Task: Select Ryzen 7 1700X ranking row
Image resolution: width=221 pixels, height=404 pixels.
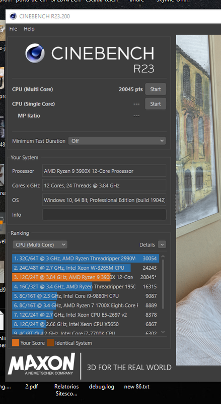Action: pyautogui.click(x=85, y=306)
